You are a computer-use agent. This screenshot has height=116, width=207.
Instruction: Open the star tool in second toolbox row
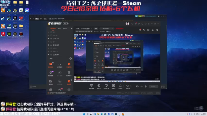tap(69, 74)
